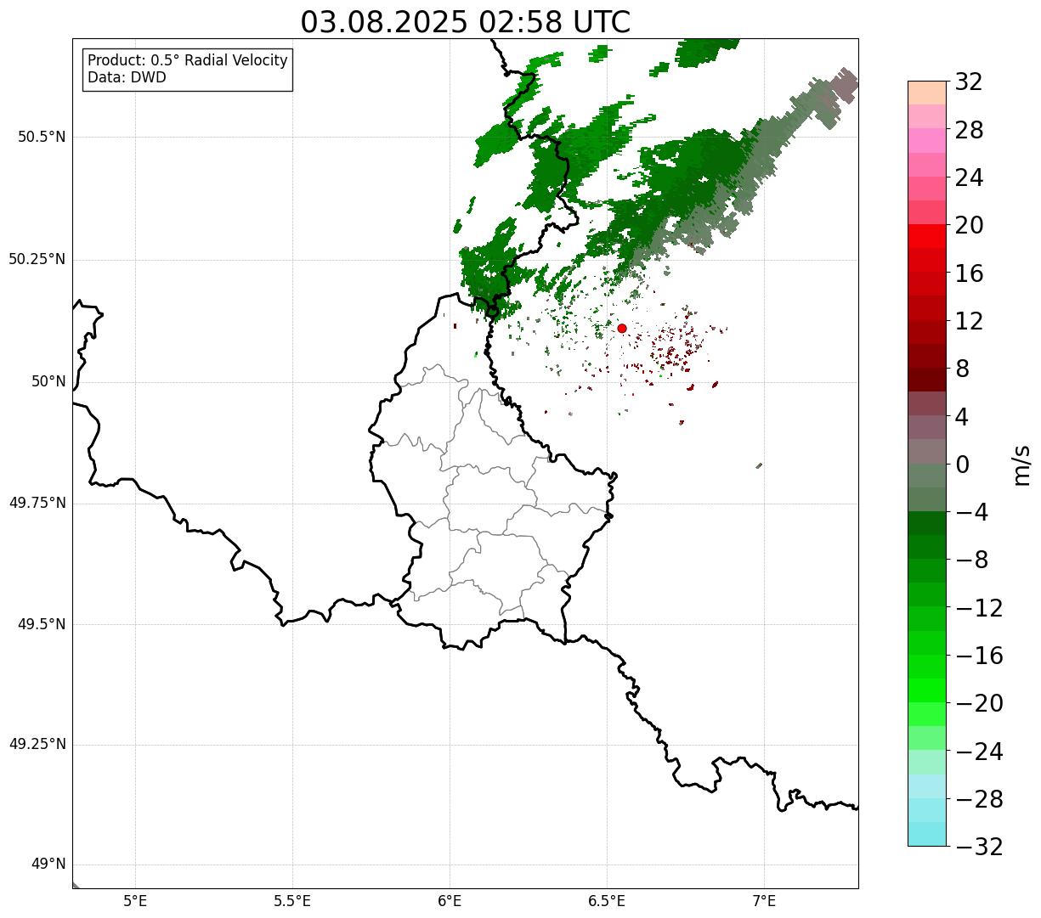Click the 5°E longitude label
The image size is (1041, 918).
[135, 901]
